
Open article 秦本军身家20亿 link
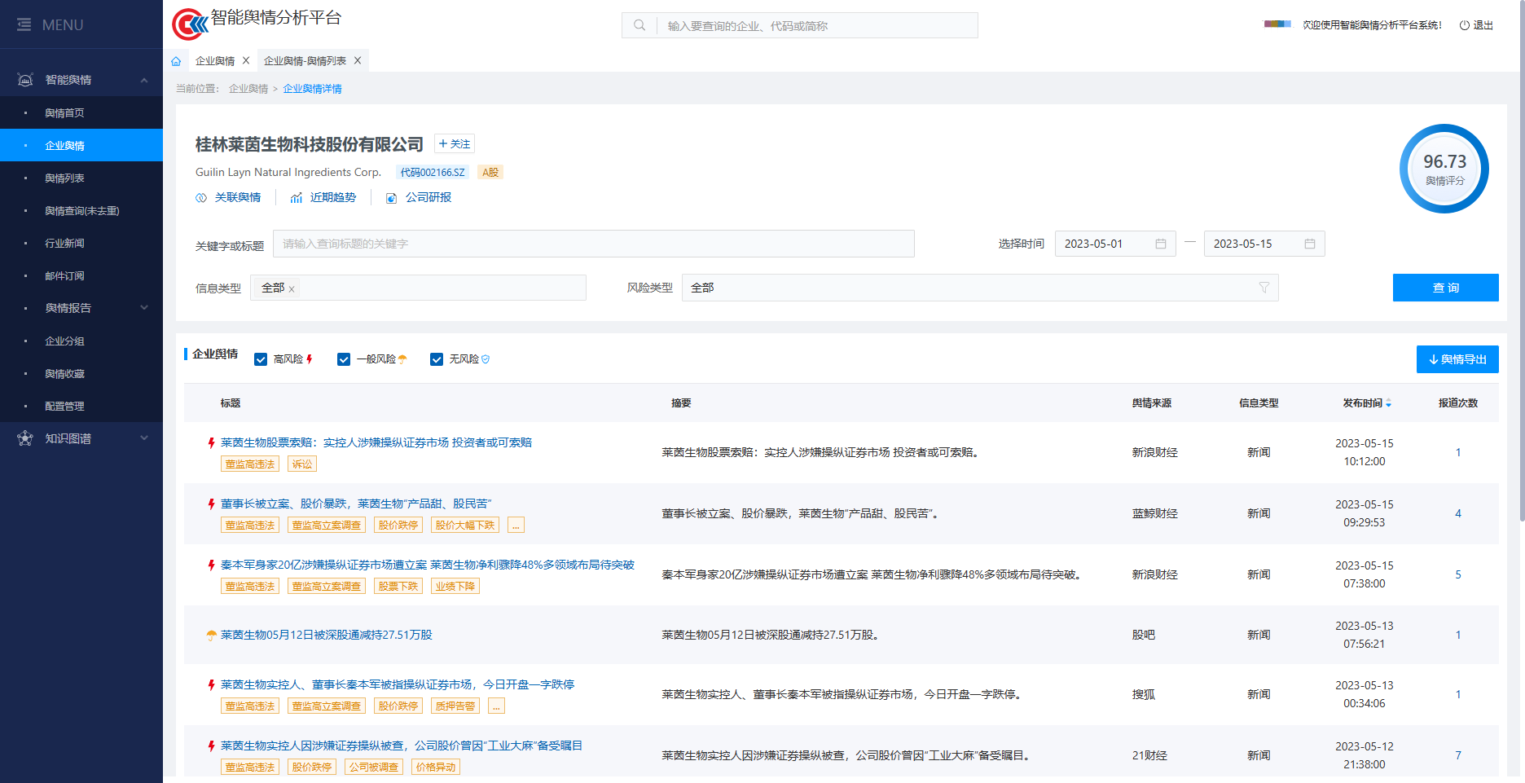tap(428, 565)
